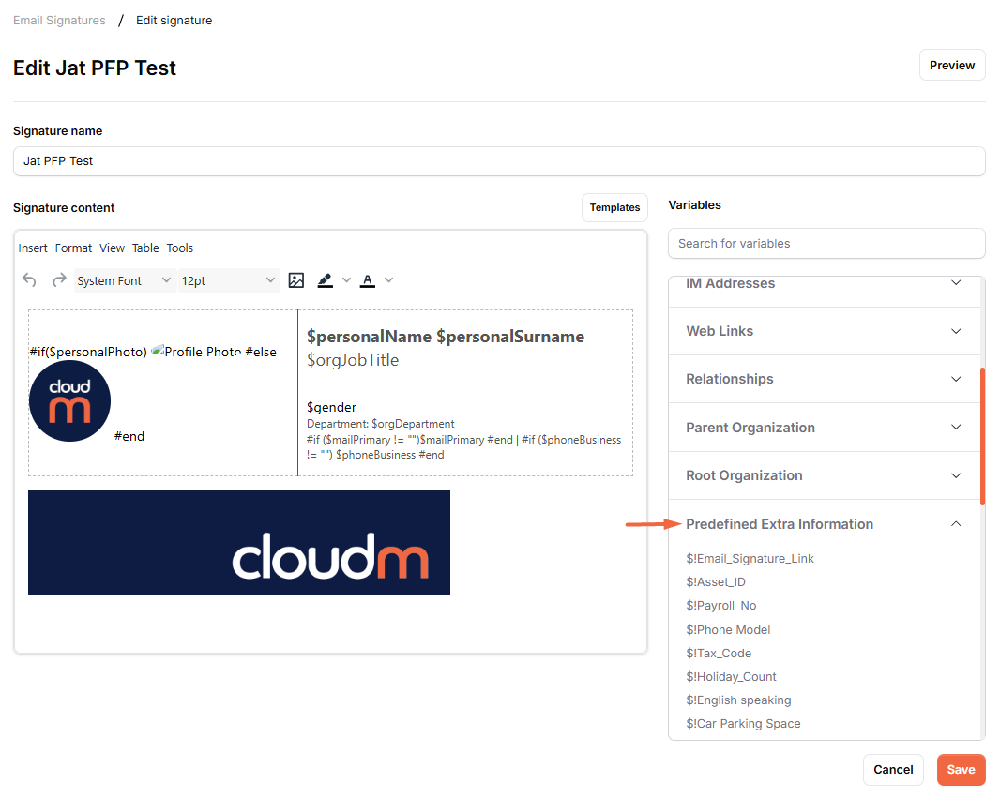This screenshot has height=798, width=1000.
Task: Expand the Parent Organization section
Action: click(x=824, y=428)
